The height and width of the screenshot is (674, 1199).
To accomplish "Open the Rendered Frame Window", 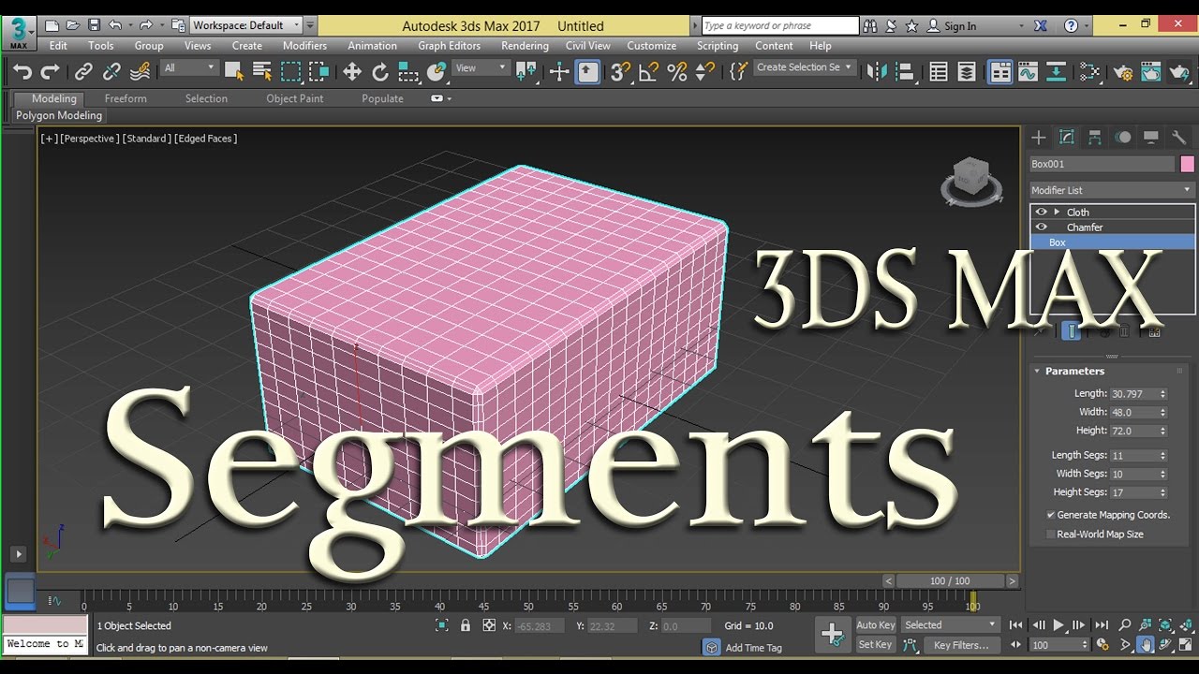I will coord(1150,71).
